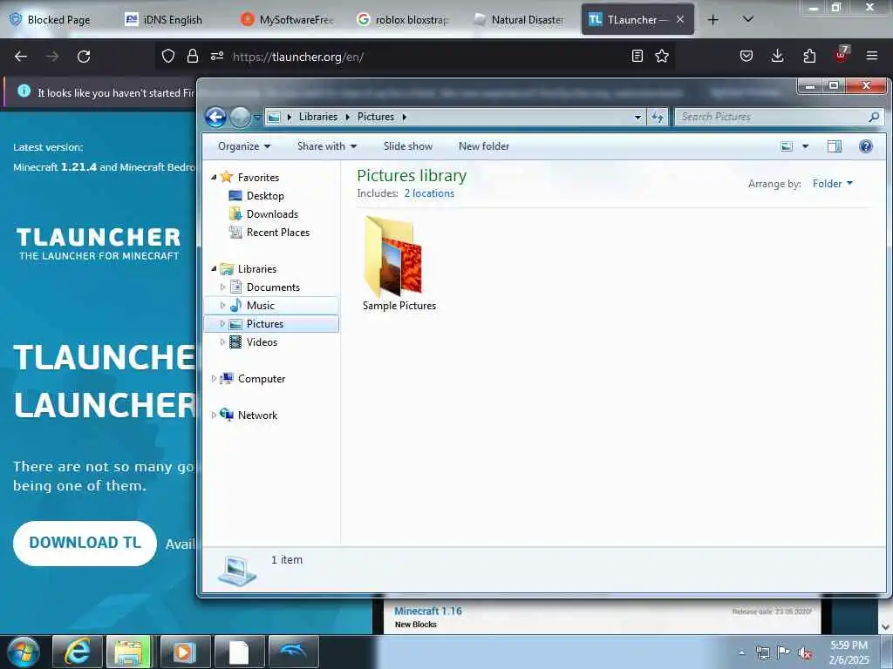This screenshot has height=669, width=893.
Task: Refresh the Pictures folder address bar
Action: [x=658, y=117]
